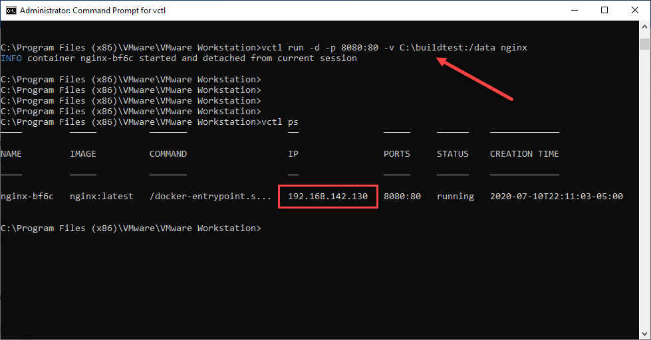
Task: Click the running status value
Action: [x=456, y=197]
